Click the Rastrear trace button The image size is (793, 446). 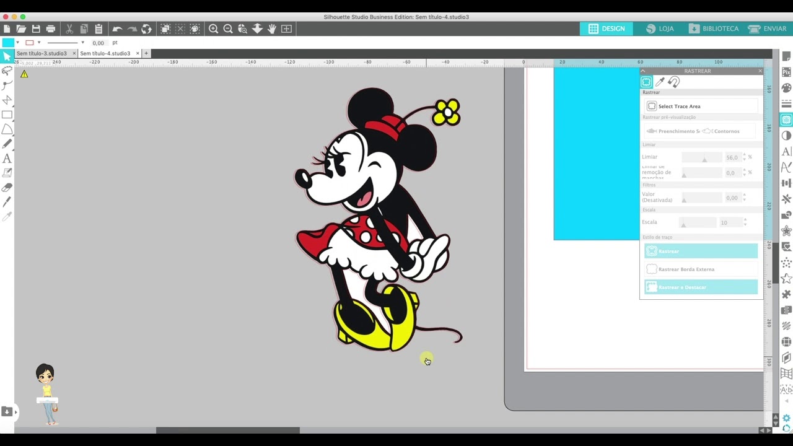701,251
